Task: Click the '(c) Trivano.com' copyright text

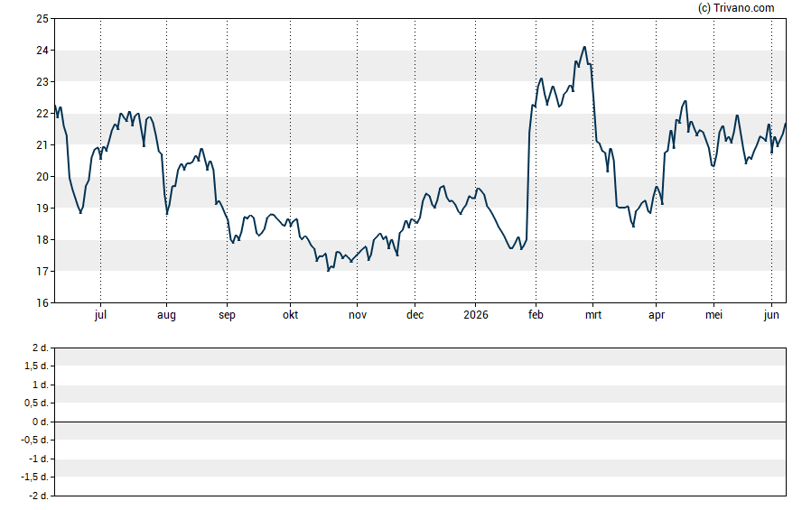Action: [737, 8]
